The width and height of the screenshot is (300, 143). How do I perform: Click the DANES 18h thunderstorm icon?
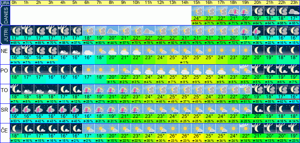(x=234, y=11)
